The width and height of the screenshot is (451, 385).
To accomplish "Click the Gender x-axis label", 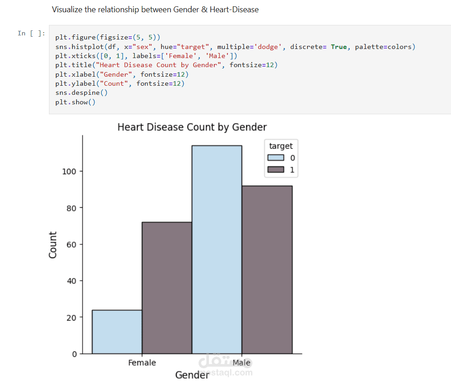I will (x=192, y=375).
